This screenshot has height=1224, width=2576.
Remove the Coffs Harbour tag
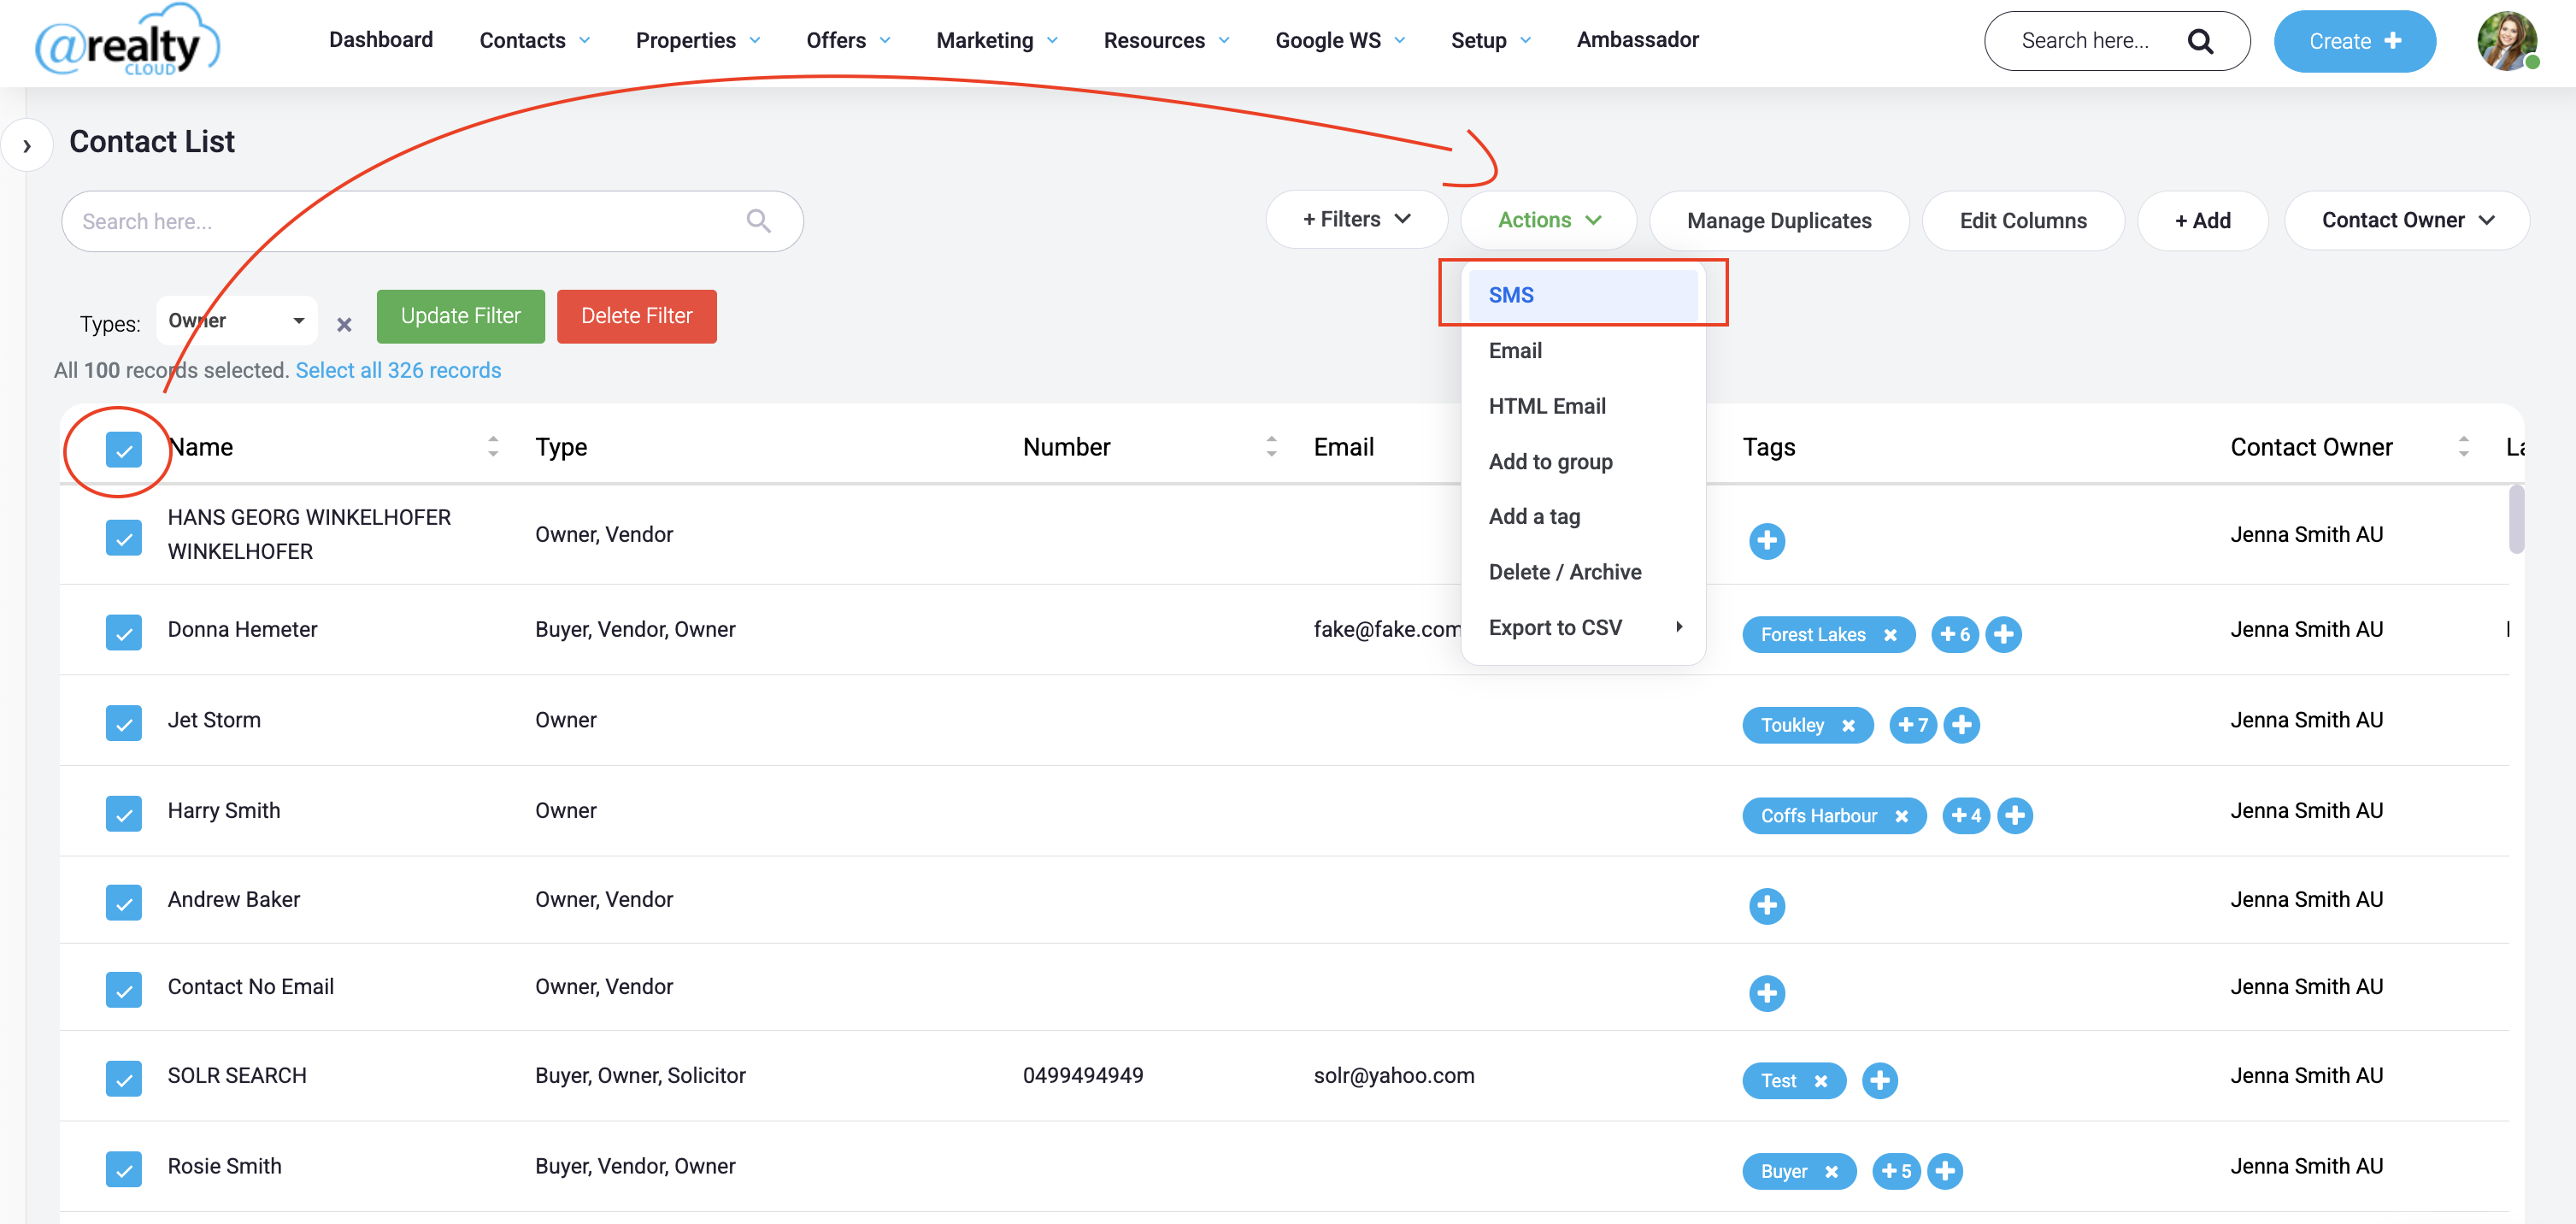tap(1901, 816)
